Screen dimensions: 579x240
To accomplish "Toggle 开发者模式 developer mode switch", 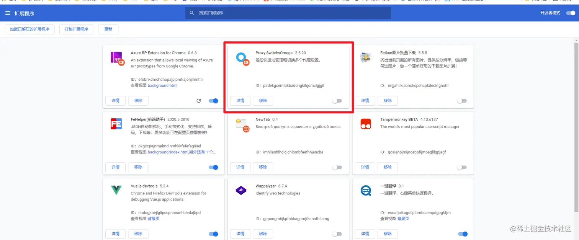I will (x=570, y=13).
